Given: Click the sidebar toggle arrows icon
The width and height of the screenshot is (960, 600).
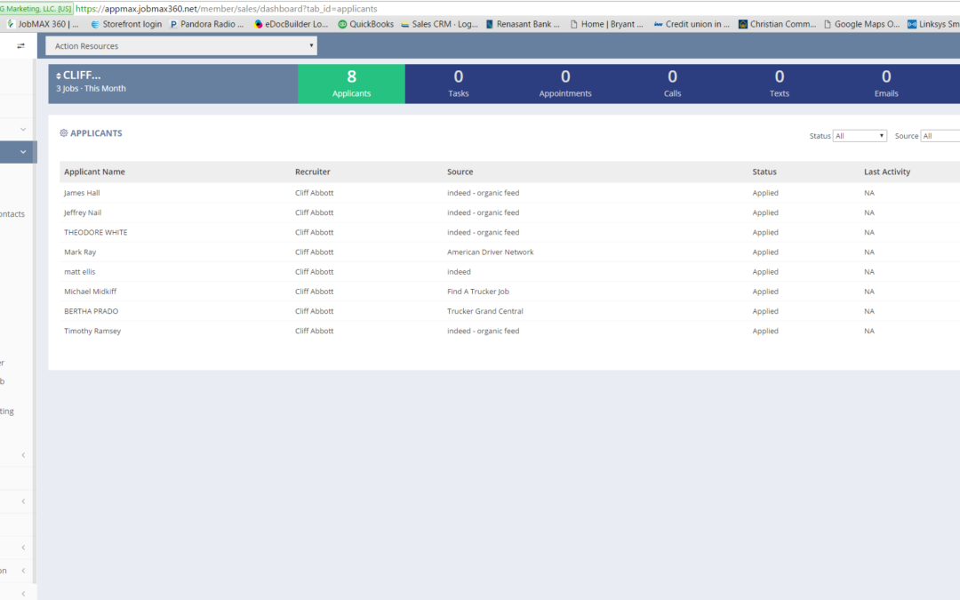Looking at the screenshot, I should click(x=20, y=46).
